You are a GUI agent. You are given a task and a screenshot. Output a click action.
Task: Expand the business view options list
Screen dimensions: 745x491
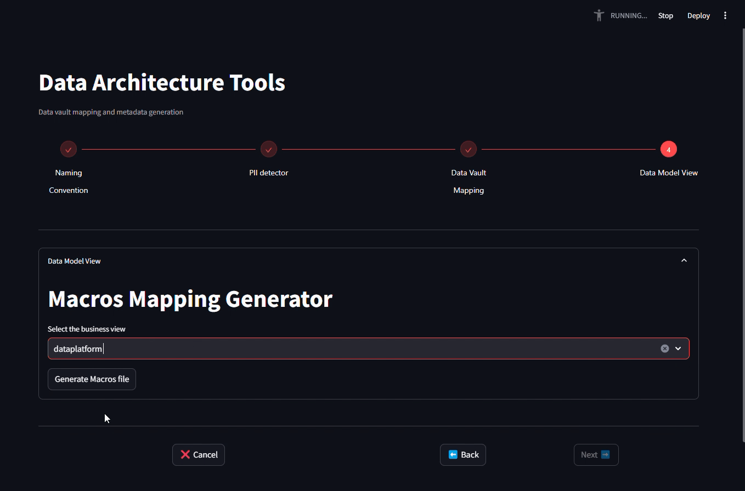pos(678,348)
